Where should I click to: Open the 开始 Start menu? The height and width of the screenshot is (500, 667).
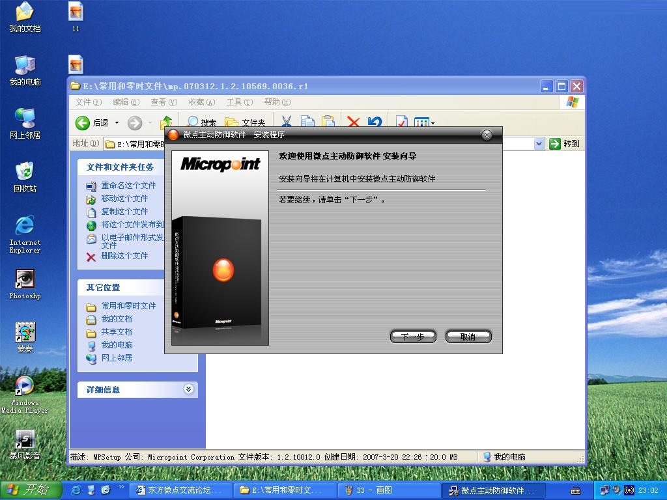(31, 491)
